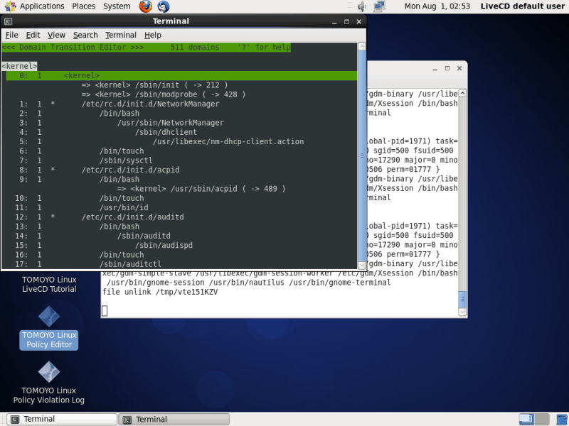569x426 pixels.
Task: Open TOMOYO Linux Policy Violation Log icon
Action: click(x=49, y=383)
